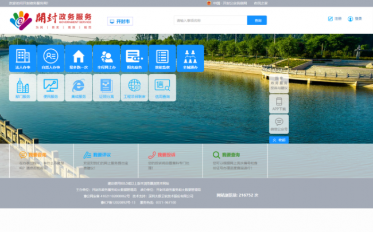
Task: Open the 工程项目 globe icon tile
Action: [x=134, y=88]
